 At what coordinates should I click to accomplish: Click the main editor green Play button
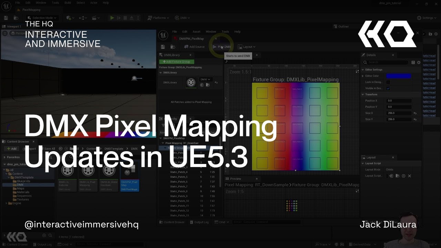pos(112,18)
